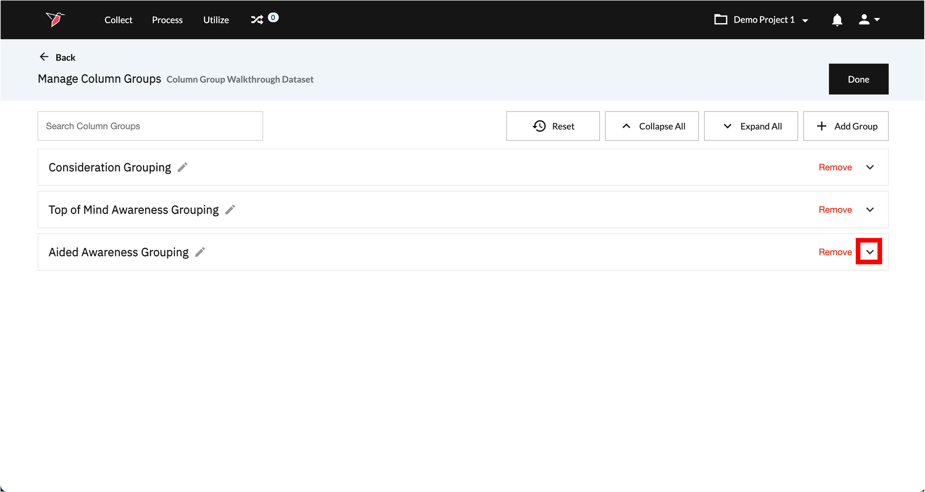Viewport: 925px width, 492px height.
Task: Open the Process menu
Action: pos(167,20)
